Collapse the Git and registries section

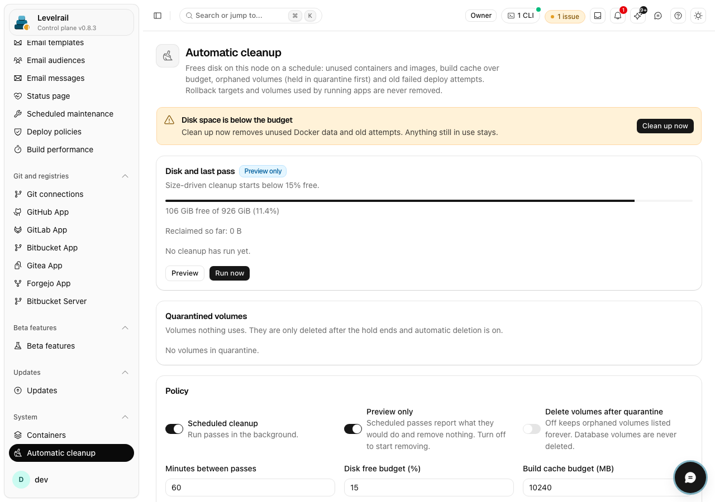click(x=125, y=176)
